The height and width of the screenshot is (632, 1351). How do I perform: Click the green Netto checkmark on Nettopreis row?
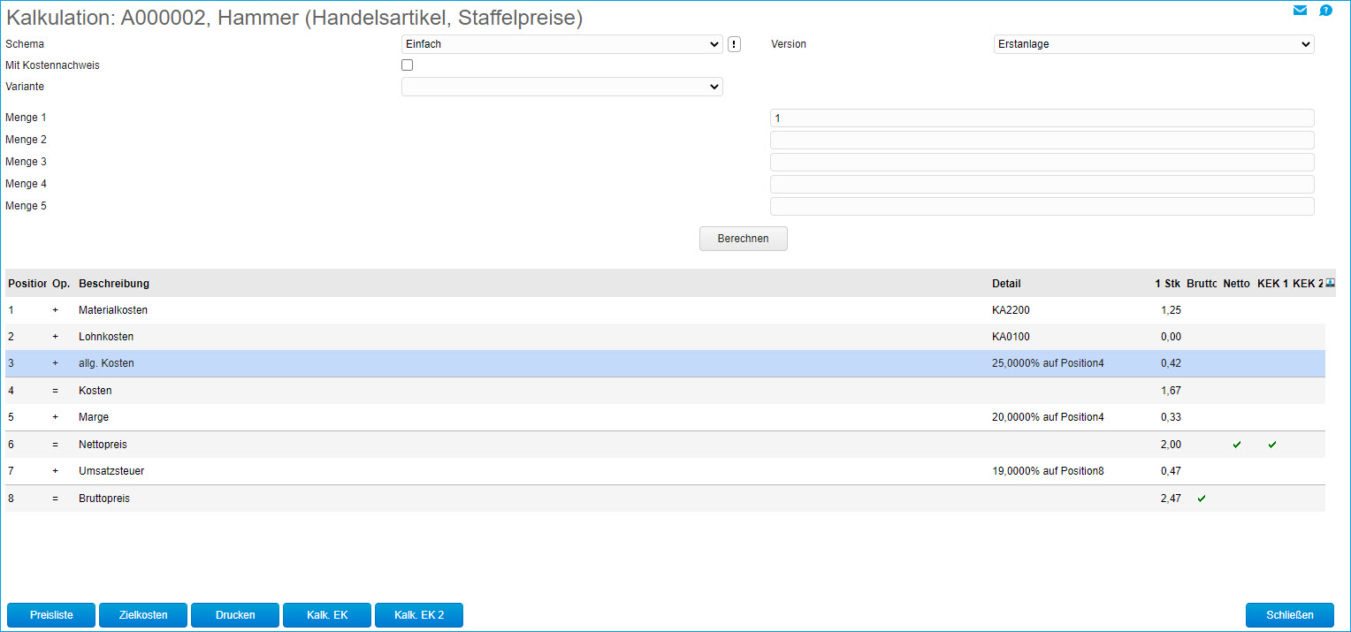coord(1237,445)
